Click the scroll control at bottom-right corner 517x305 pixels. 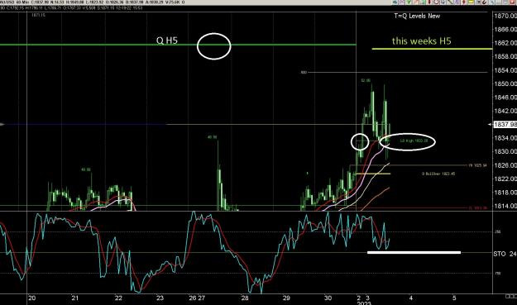(511, 297)
